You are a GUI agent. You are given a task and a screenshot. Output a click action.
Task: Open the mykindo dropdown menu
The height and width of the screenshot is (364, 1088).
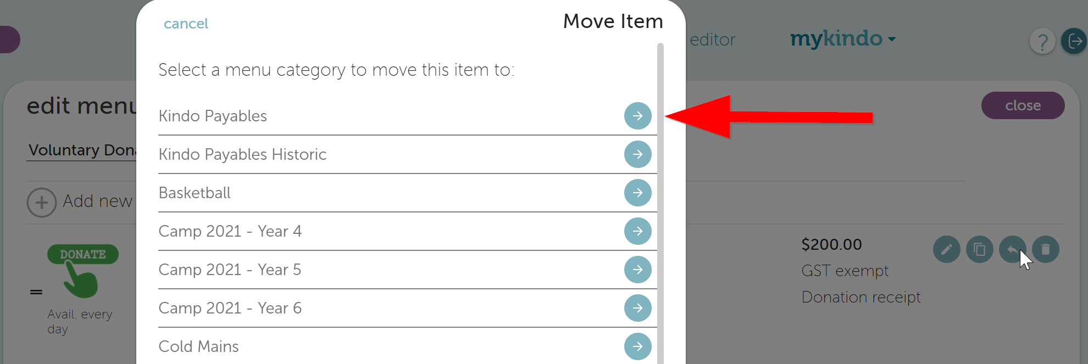click(842, 39)
